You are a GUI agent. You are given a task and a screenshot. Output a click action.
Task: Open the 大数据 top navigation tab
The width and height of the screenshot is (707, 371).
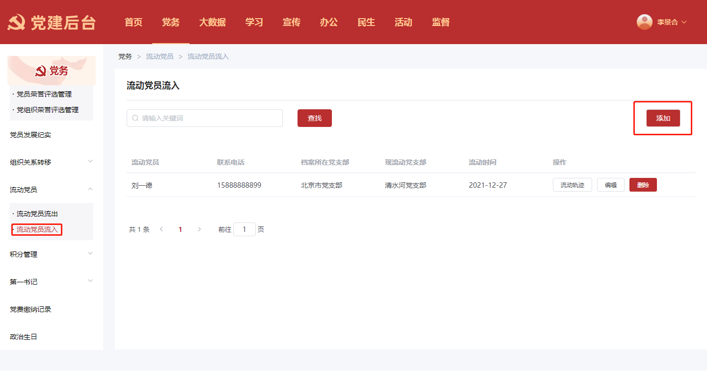pyautogui.click(x=212, y=22)
